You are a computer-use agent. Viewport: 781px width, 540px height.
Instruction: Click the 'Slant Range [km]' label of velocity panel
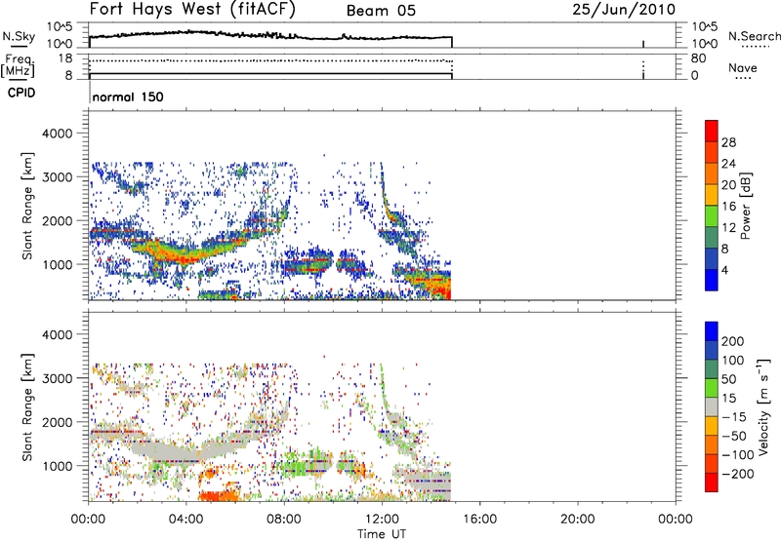27,407
